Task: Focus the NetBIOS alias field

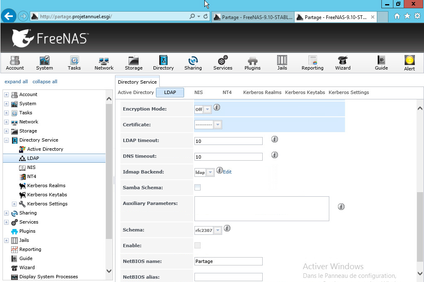Action: click(x=228, y=277)
